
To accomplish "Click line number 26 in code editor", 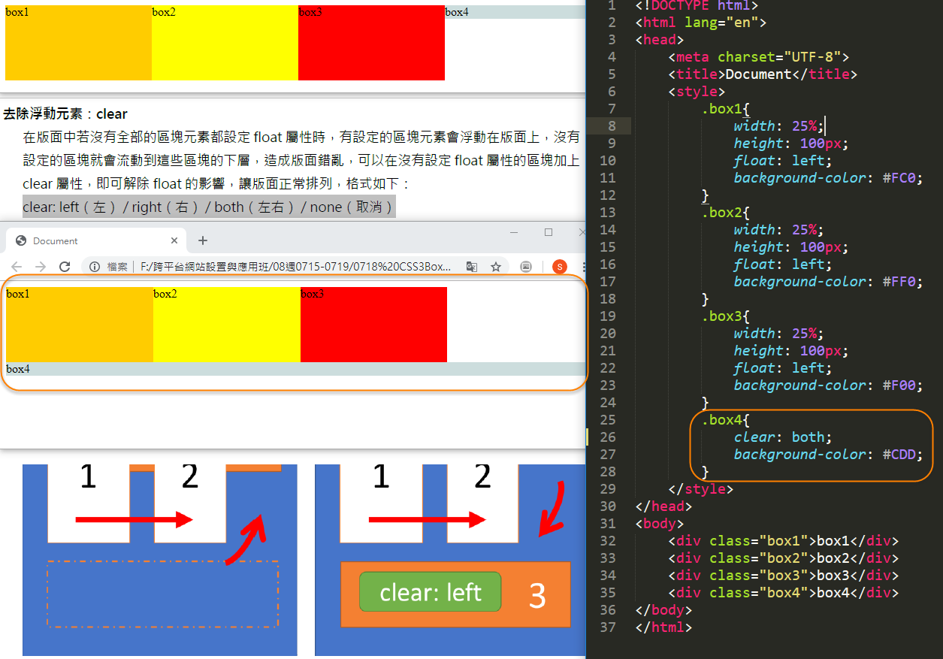I will [608, 437].
